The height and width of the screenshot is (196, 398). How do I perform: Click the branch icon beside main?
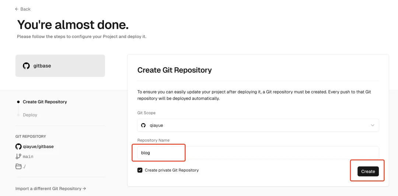click(18, 157)
